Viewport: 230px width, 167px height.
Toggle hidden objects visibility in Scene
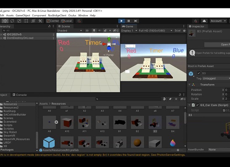116,31
